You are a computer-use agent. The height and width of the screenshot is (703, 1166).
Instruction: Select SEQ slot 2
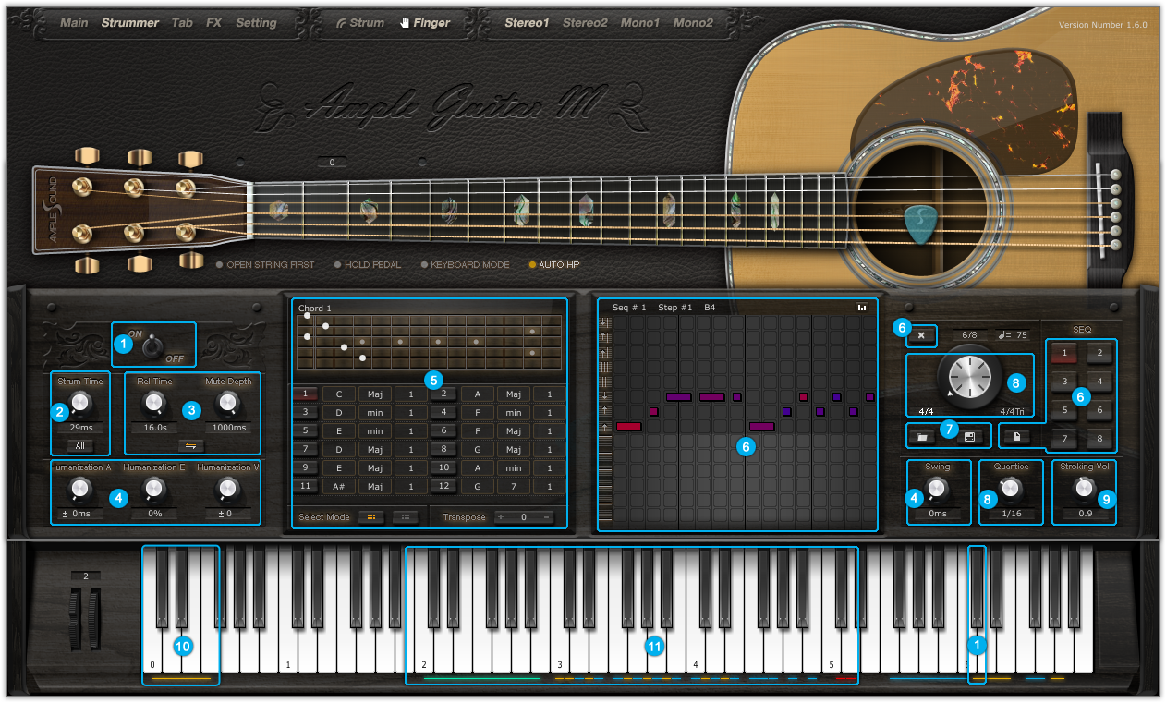coord(1099,352)
